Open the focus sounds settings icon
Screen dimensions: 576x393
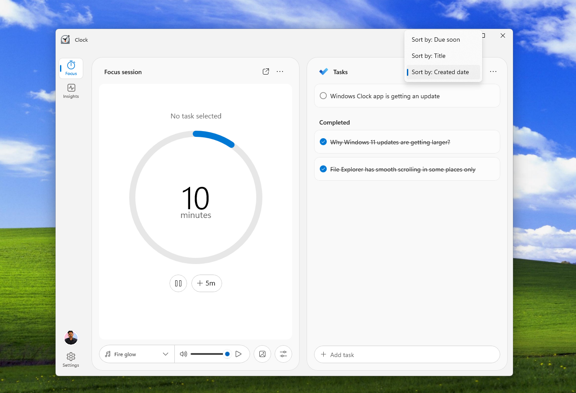click(283, 354)
